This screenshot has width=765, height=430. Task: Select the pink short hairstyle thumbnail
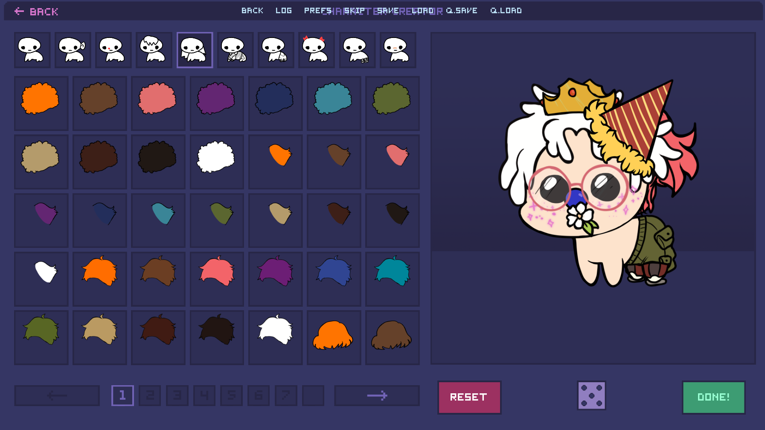[217, 279]
